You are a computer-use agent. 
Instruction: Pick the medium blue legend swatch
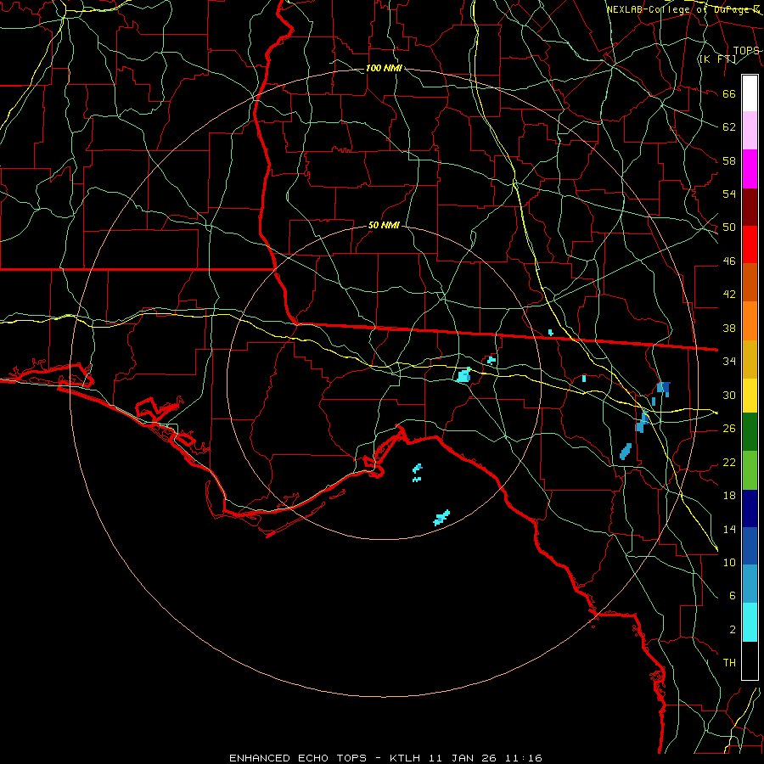coord(750,546)
